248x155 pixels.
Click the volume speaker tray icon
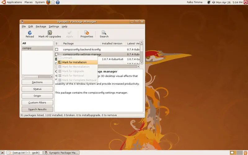(214, 2)
